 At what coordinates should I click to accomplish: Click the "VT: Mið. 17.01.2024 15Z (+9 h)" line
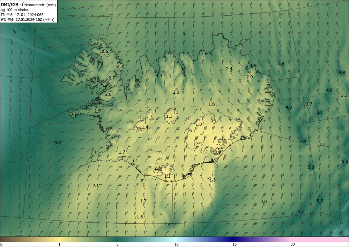(27, 20)
